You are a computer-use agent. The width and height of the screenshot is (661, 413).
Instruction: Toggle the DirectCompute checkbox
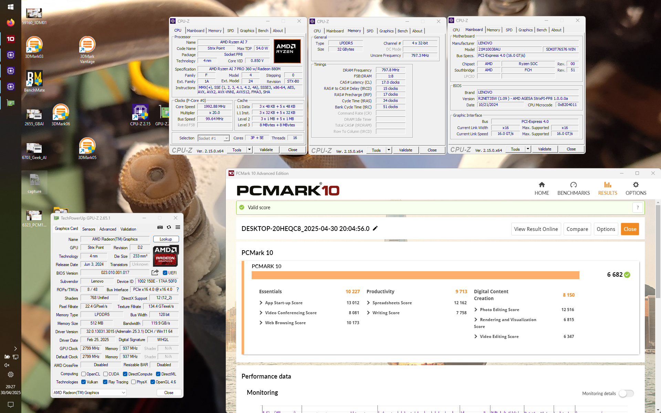[x=125, y=374]
